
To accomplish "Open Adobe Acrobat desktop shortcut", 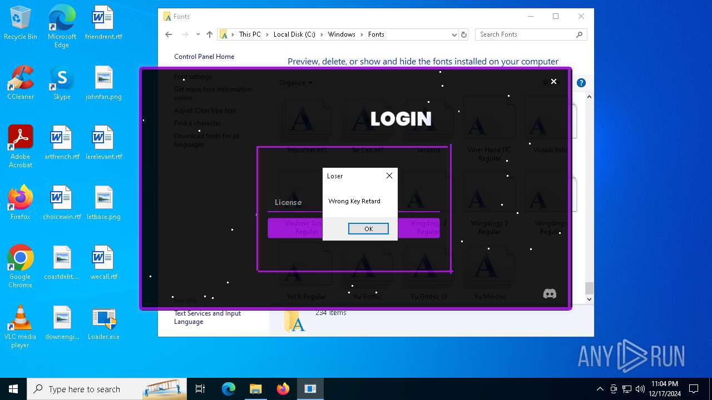I will tap(21, 147).
